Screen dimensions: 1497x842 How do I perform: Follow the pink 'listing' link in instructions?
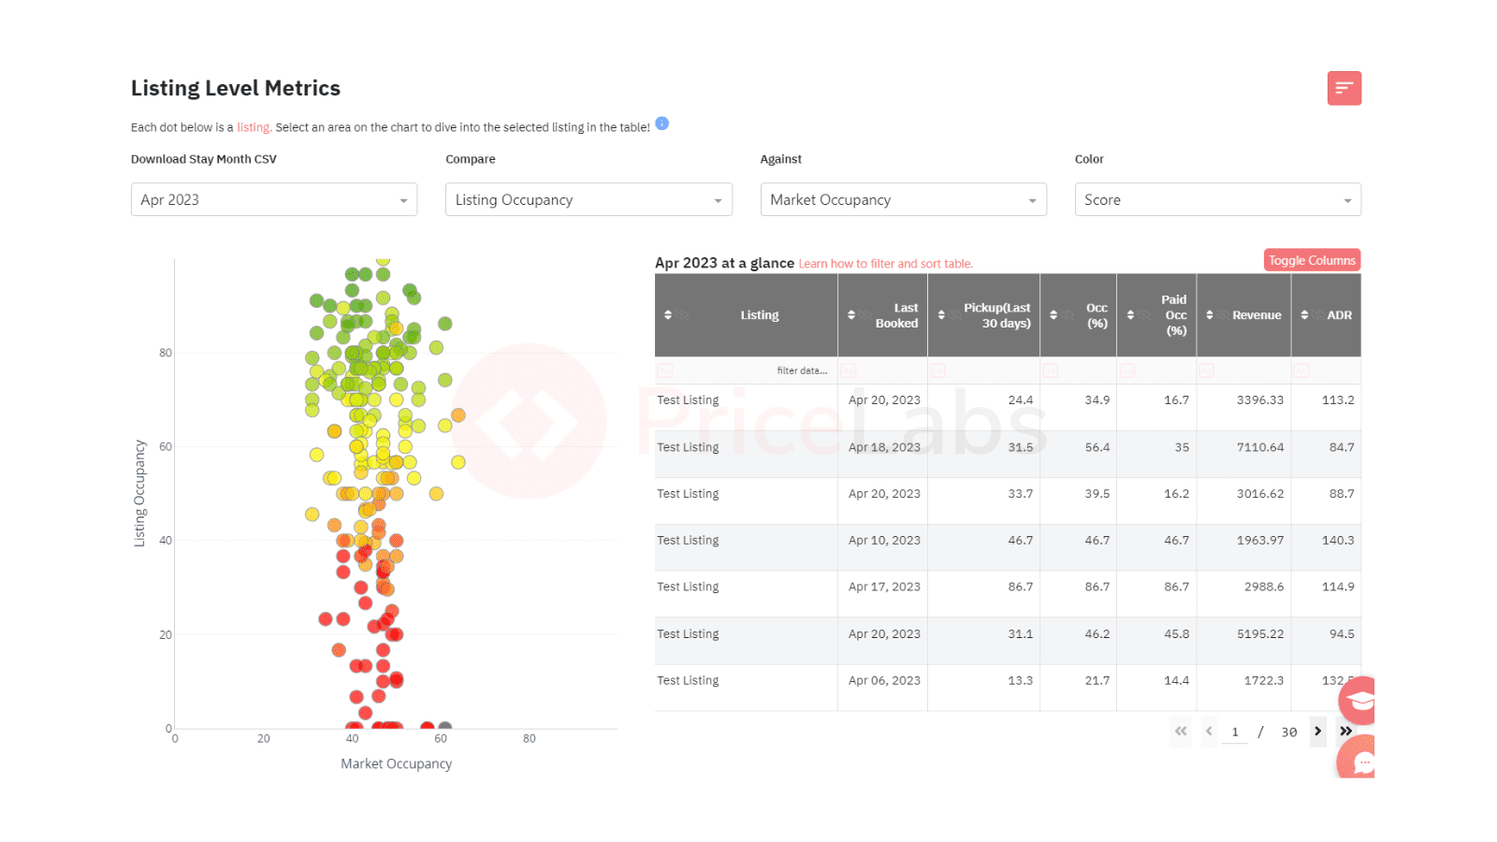click(253, 127)
